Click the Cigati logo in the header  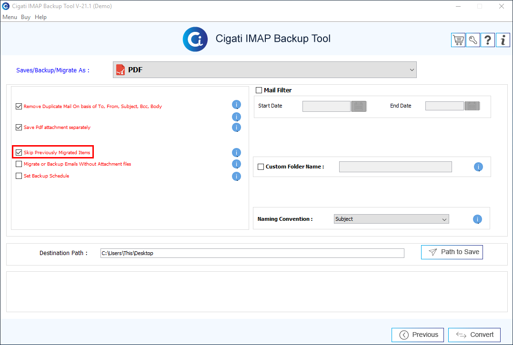(195, 39)
